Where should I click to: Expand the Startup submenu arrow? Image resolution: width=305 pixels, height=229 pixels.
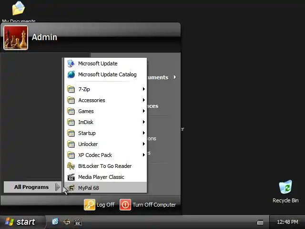point(144,133)
